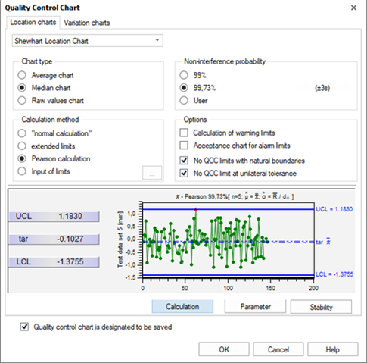The height and width of the screenshot is (363, 367).
Task: Click the tar value field -0.1027
Action: tap(54, 239)
